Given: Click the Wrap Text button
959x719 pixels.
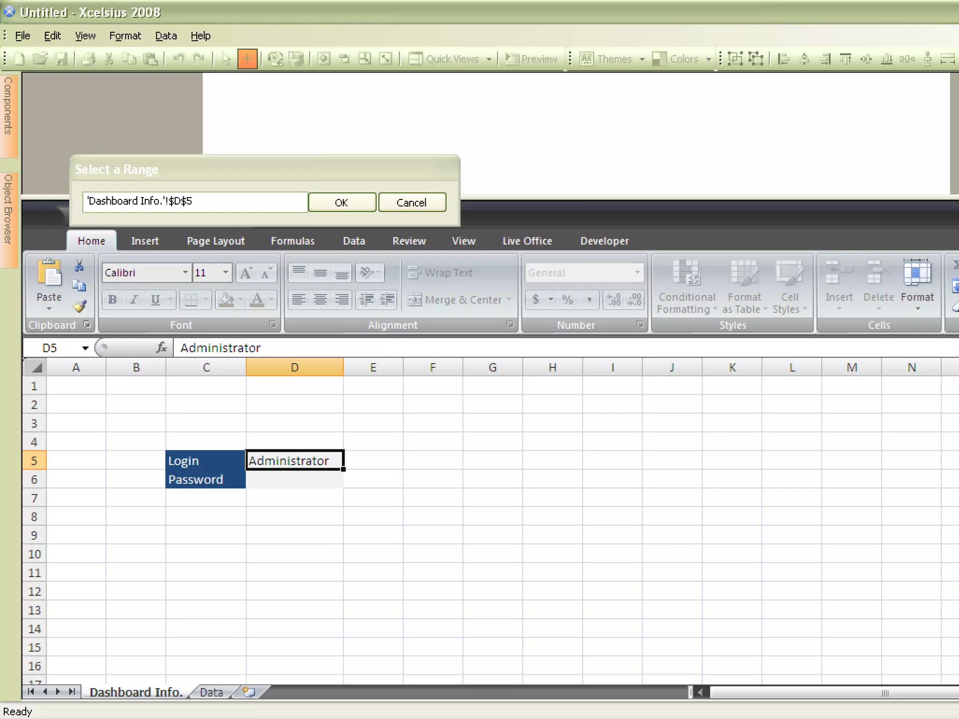Looking at the screenshot, I should [440, 272].
